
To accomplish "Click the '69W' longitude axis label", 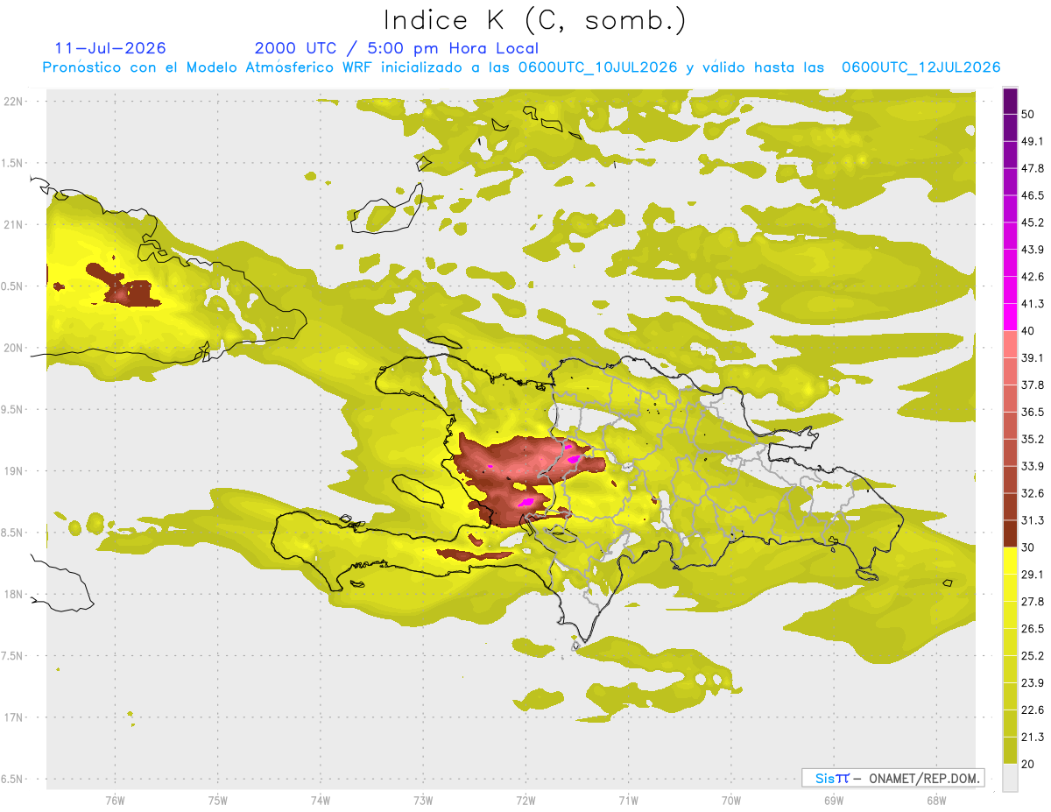I will (834, 800).
